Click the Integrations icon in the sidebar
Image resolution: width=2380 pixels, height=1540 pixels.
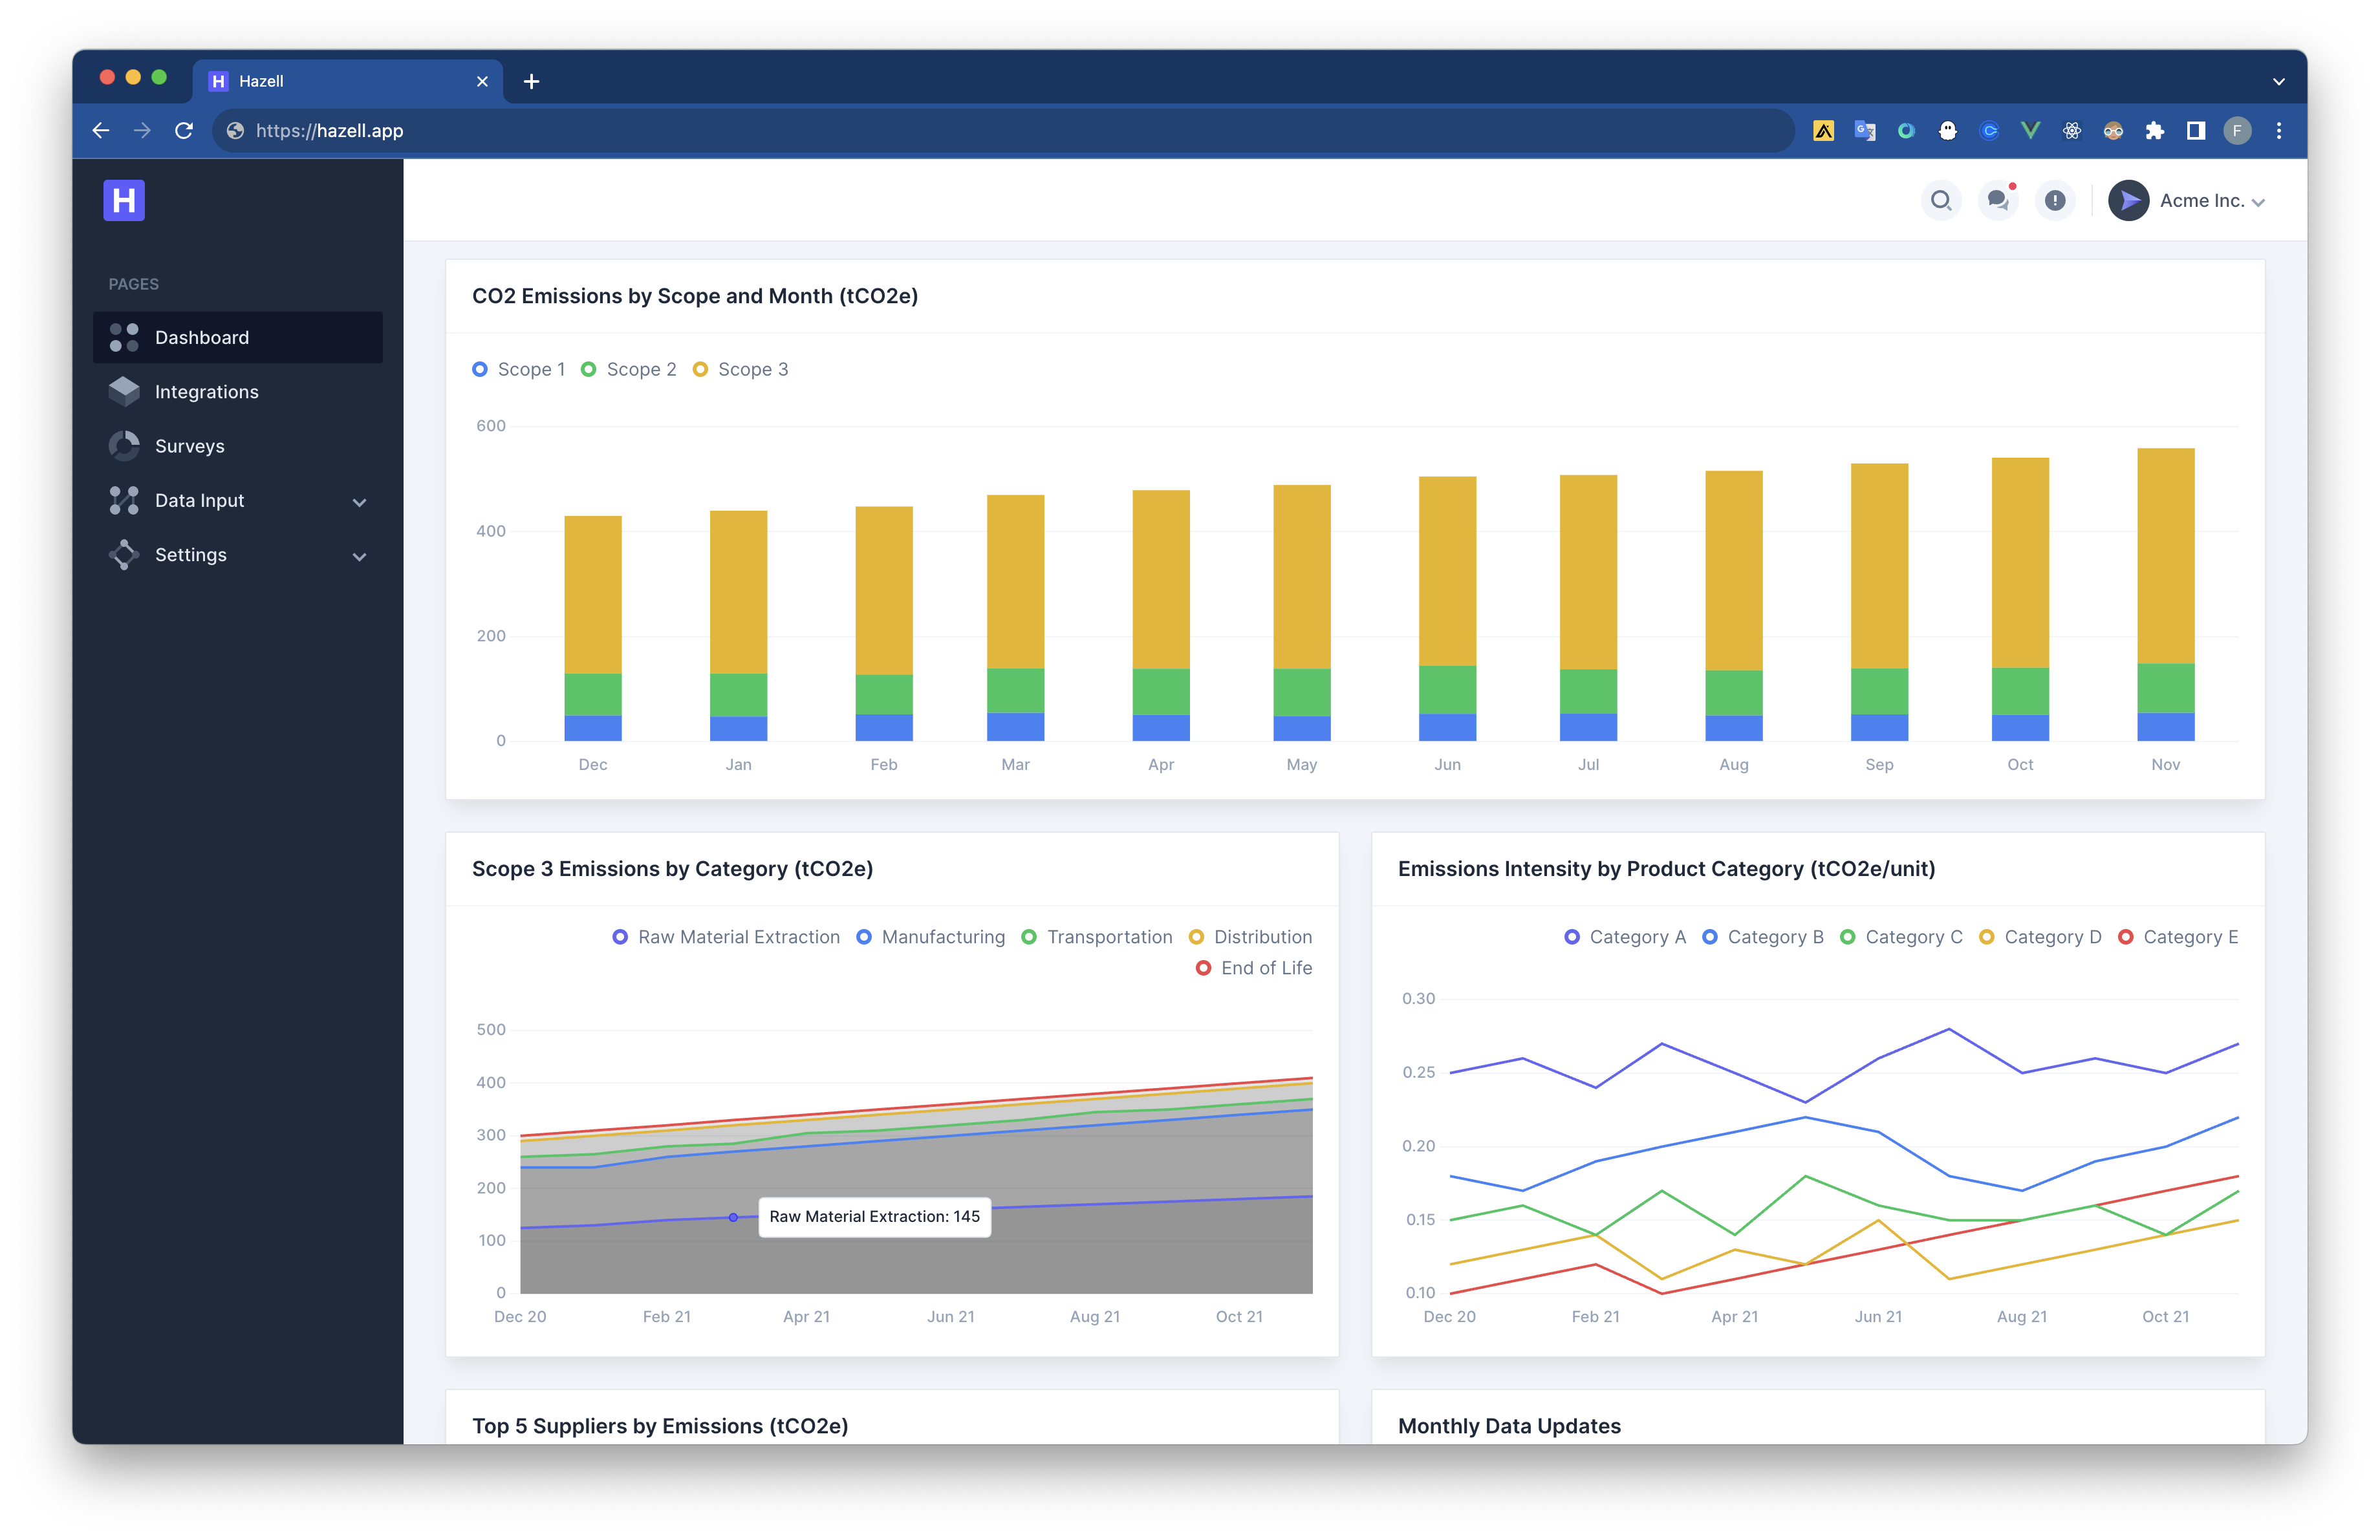pos(124,392)
